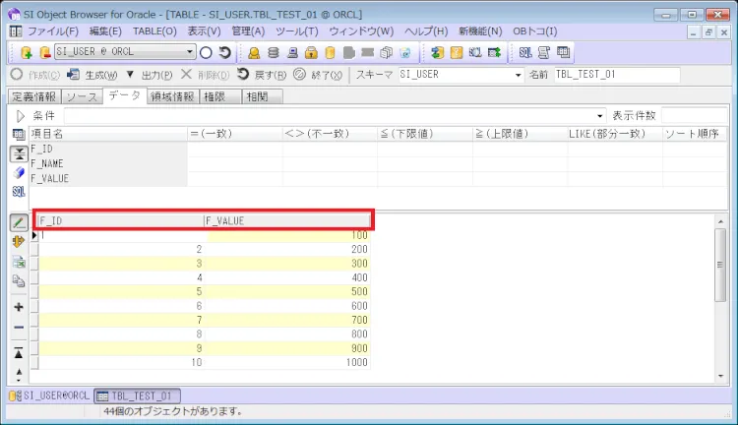Open the lock information padlock icon

coord(311,52)
